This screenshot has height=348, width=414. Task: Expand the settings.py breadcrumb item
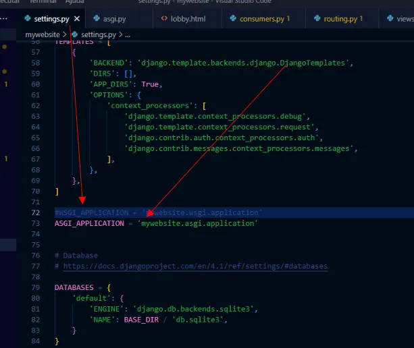tap(98, 34)
